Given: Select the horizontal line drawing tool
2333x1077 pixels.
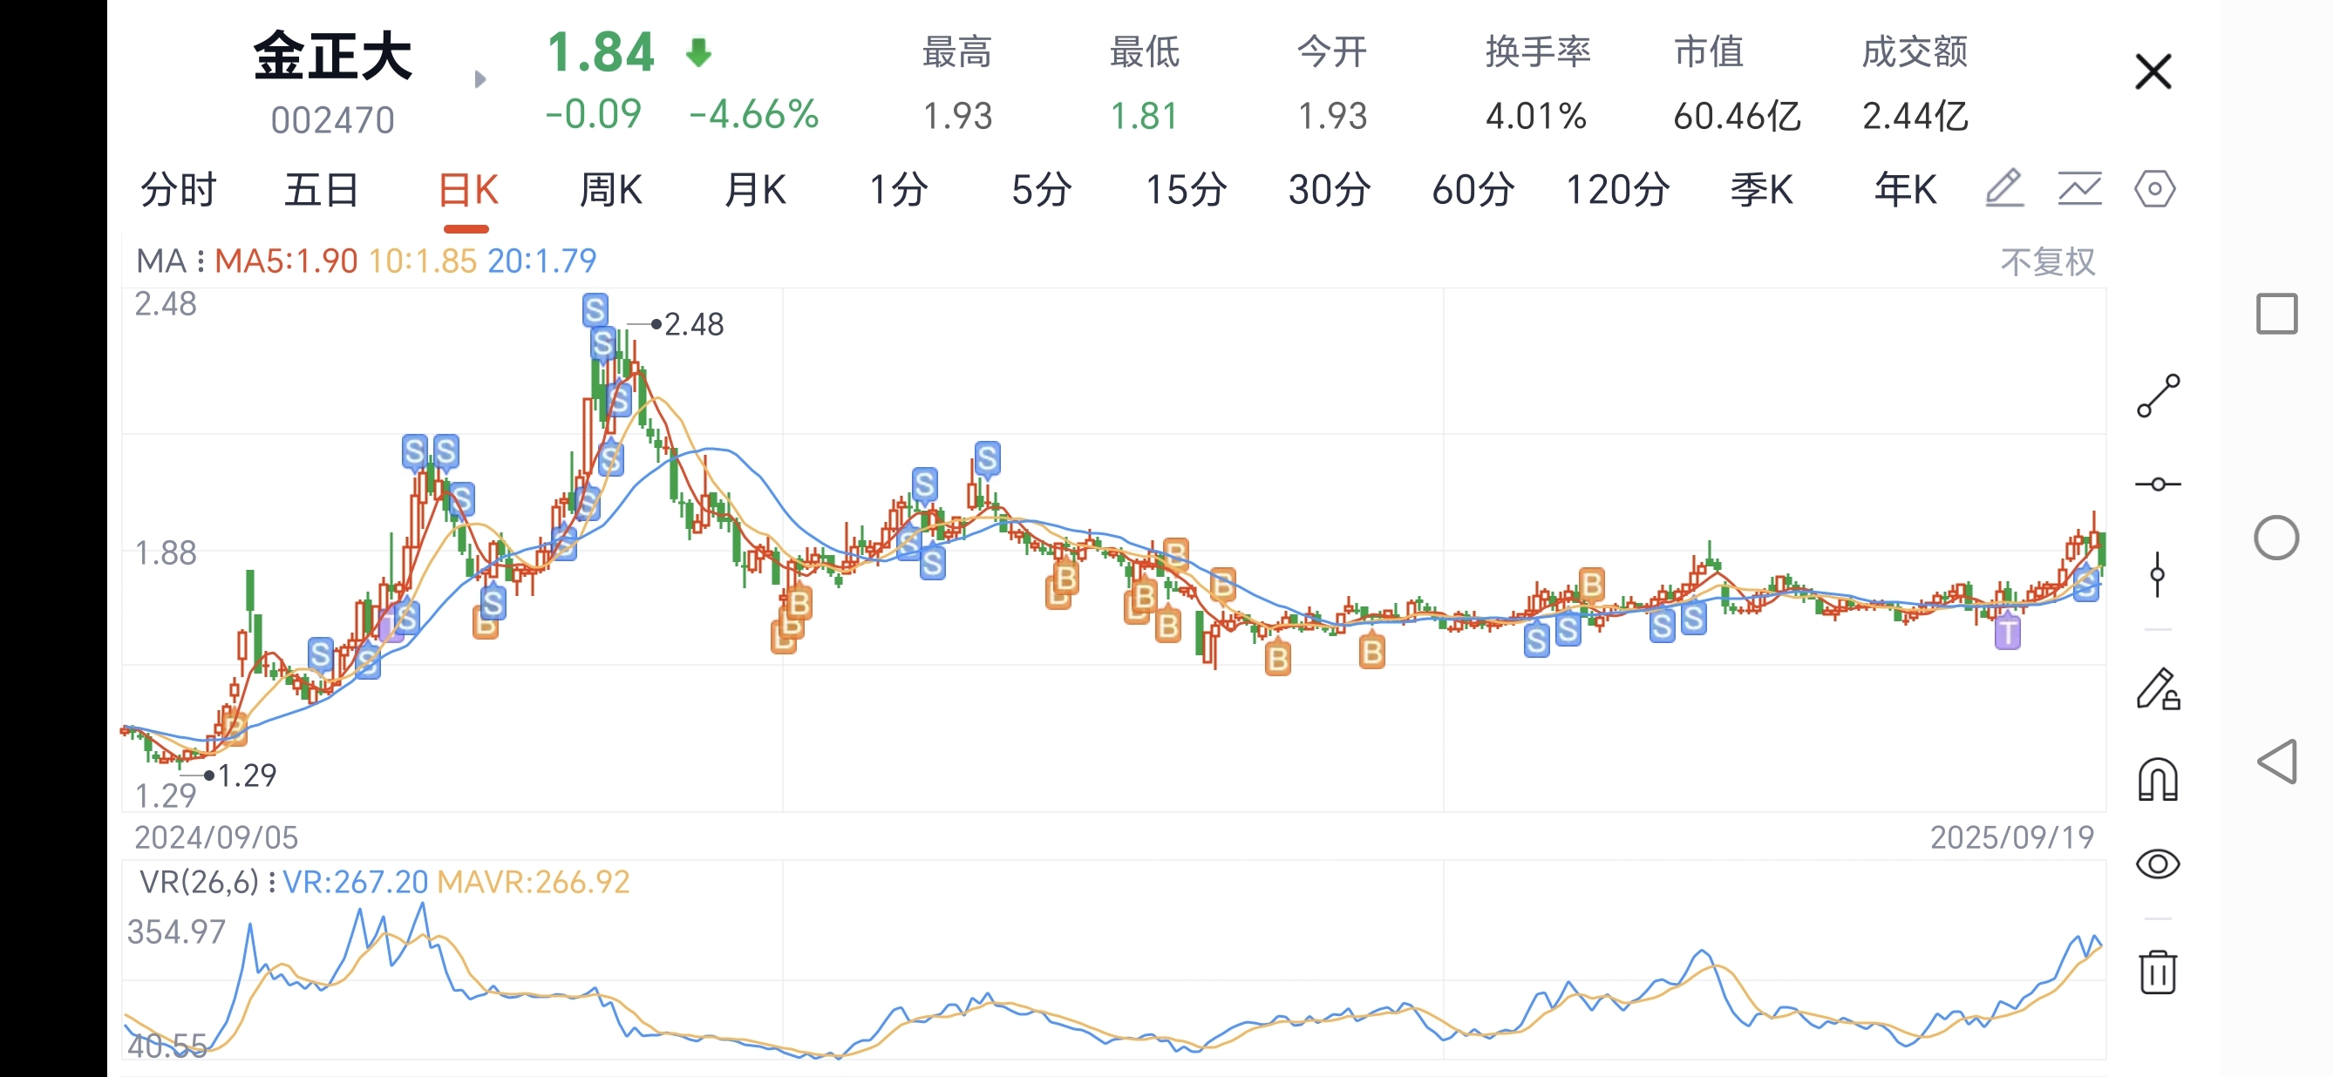Looking at the screenshot, I should [x=2159, y=484].
